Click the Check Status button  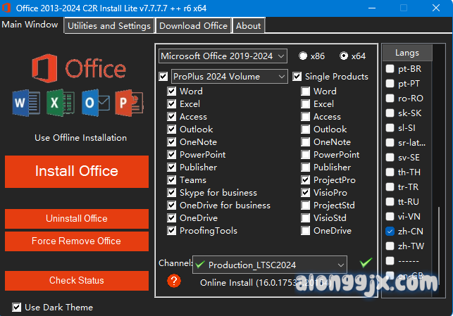[76, 280]
